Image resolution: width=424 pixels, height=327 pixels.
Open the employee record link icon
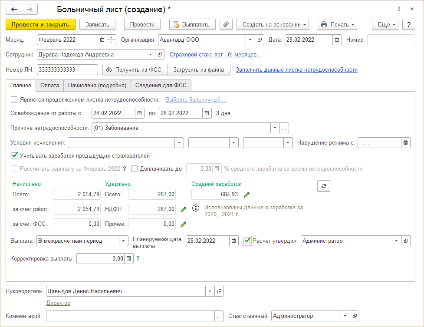pos(160,55)
